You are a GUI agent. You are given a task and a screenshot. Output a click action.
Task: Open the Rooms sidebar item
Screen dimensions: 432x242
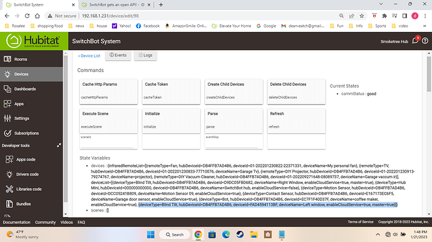click(31, 59)
